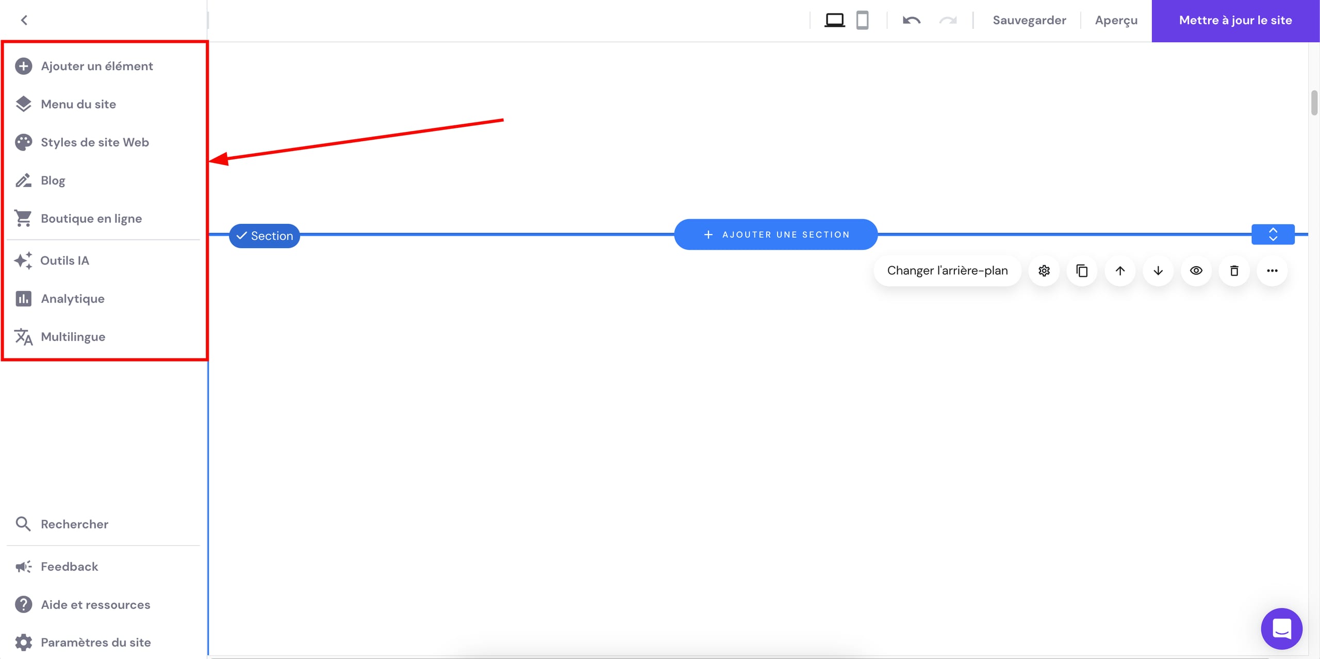1320x659 pixels.
Task: Open the Blog panel
Action: pos(53,180)
